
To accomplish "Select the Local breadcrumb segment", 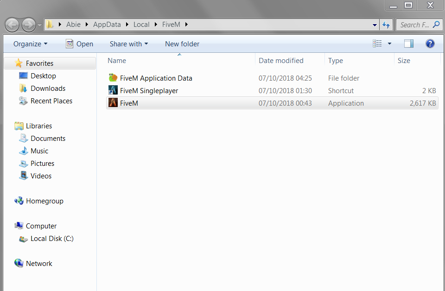I will tap(141, 25).
